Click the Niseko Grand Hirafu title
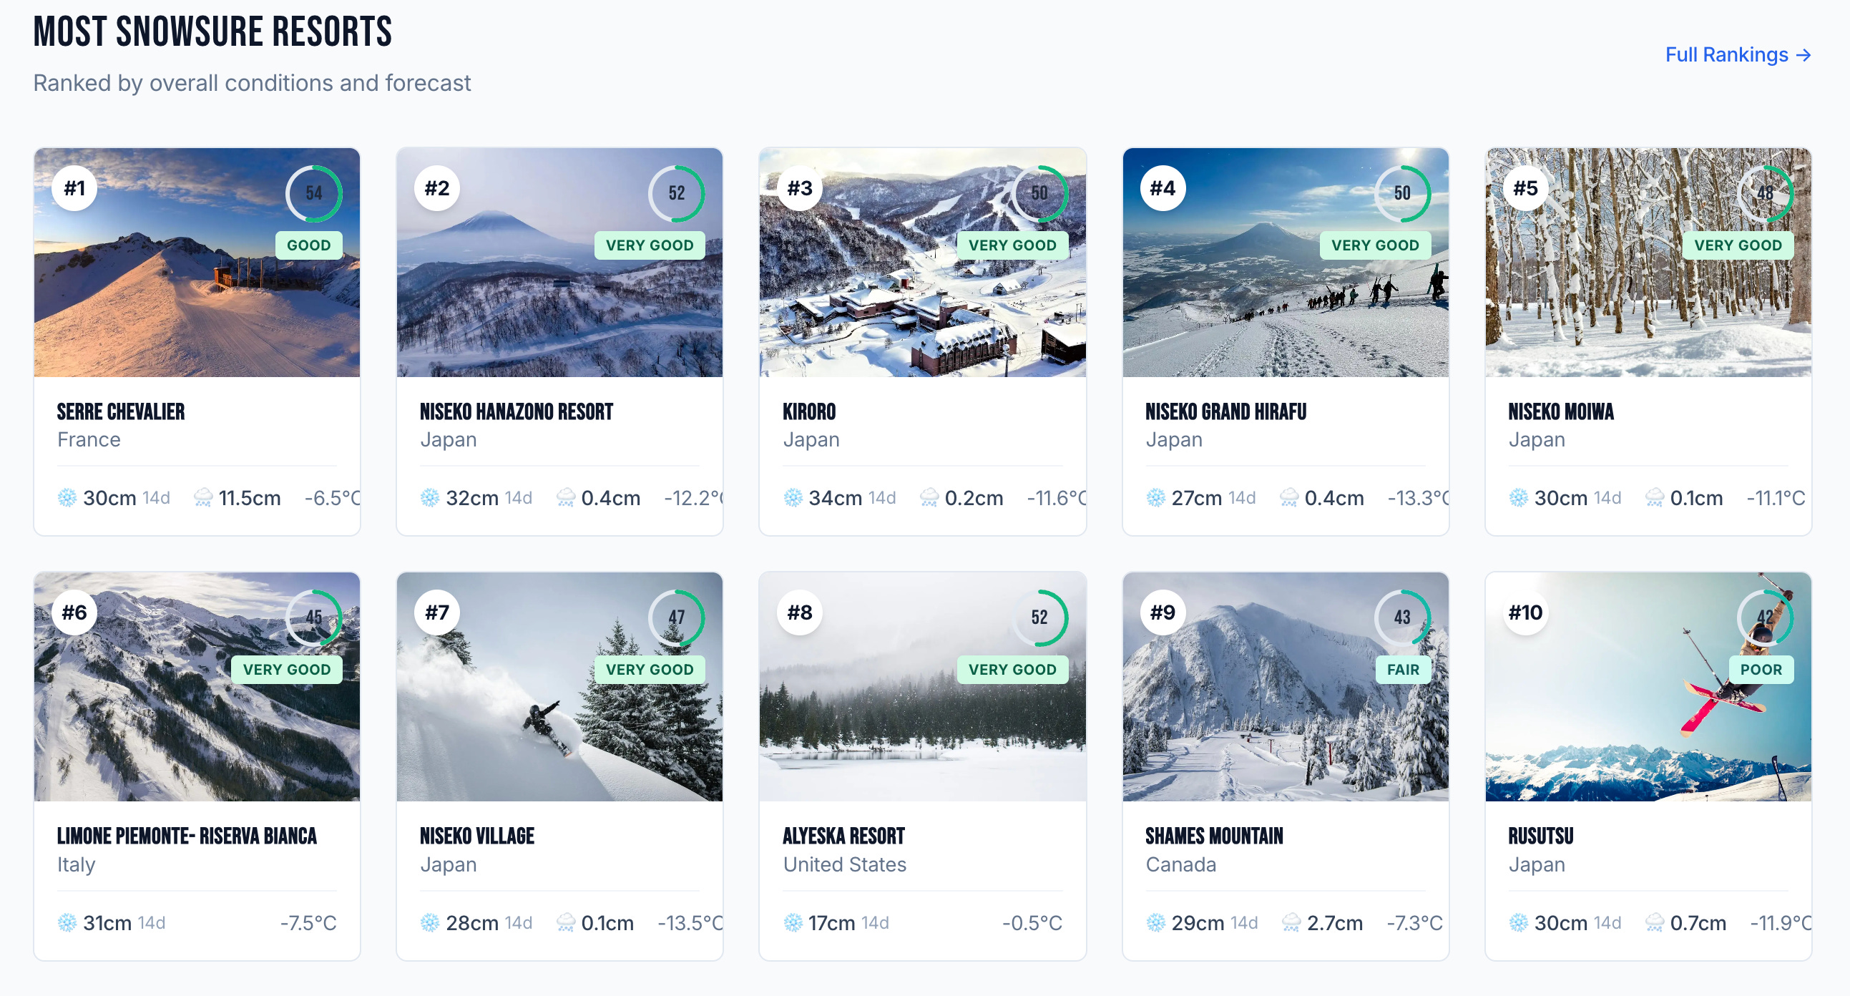This screenshot has width=1850, height=996. pyautogui.click(x=1225, y=411)
